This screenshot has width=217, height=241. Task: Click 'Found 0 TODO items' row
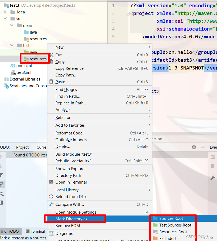point(30,155)
